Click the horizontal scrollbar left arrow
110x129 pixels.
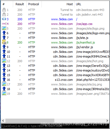point(3,121)
